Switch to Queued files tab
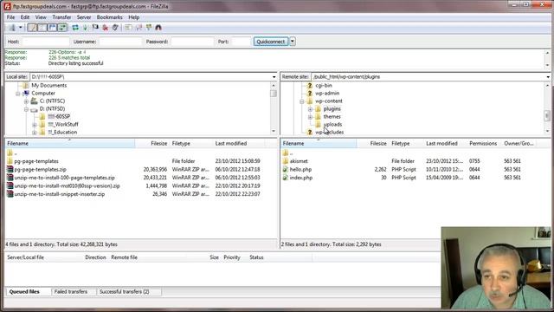 click(x=24, y=291)
